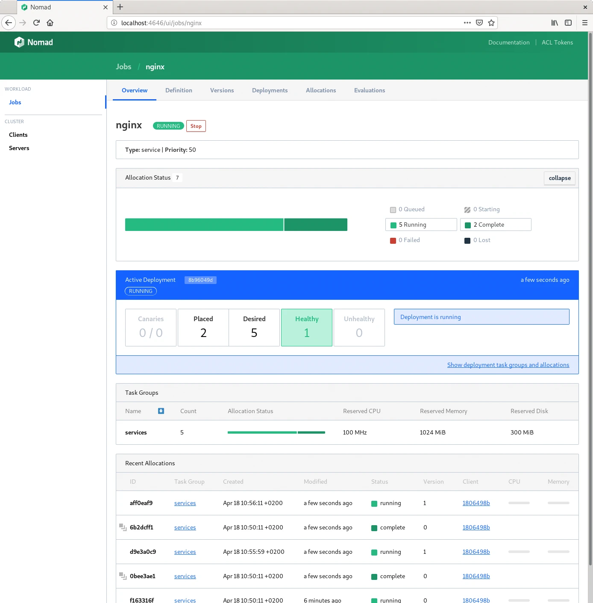
Task: Open the Definition tab
Action: click(179, 90)
